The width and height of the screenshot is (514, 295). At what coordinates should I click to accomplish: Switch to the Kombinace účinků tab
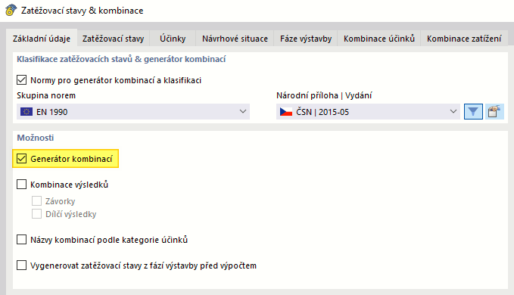379,39
